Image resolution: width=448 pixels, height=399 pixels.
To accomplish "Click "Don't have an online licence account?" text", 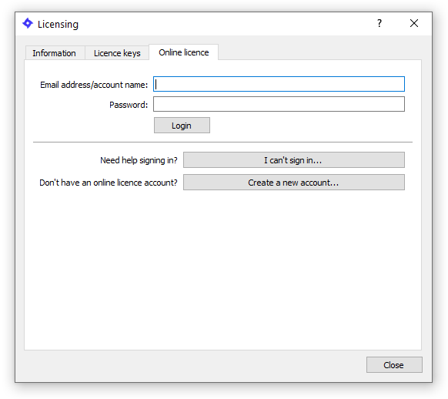I will [109, 183].
